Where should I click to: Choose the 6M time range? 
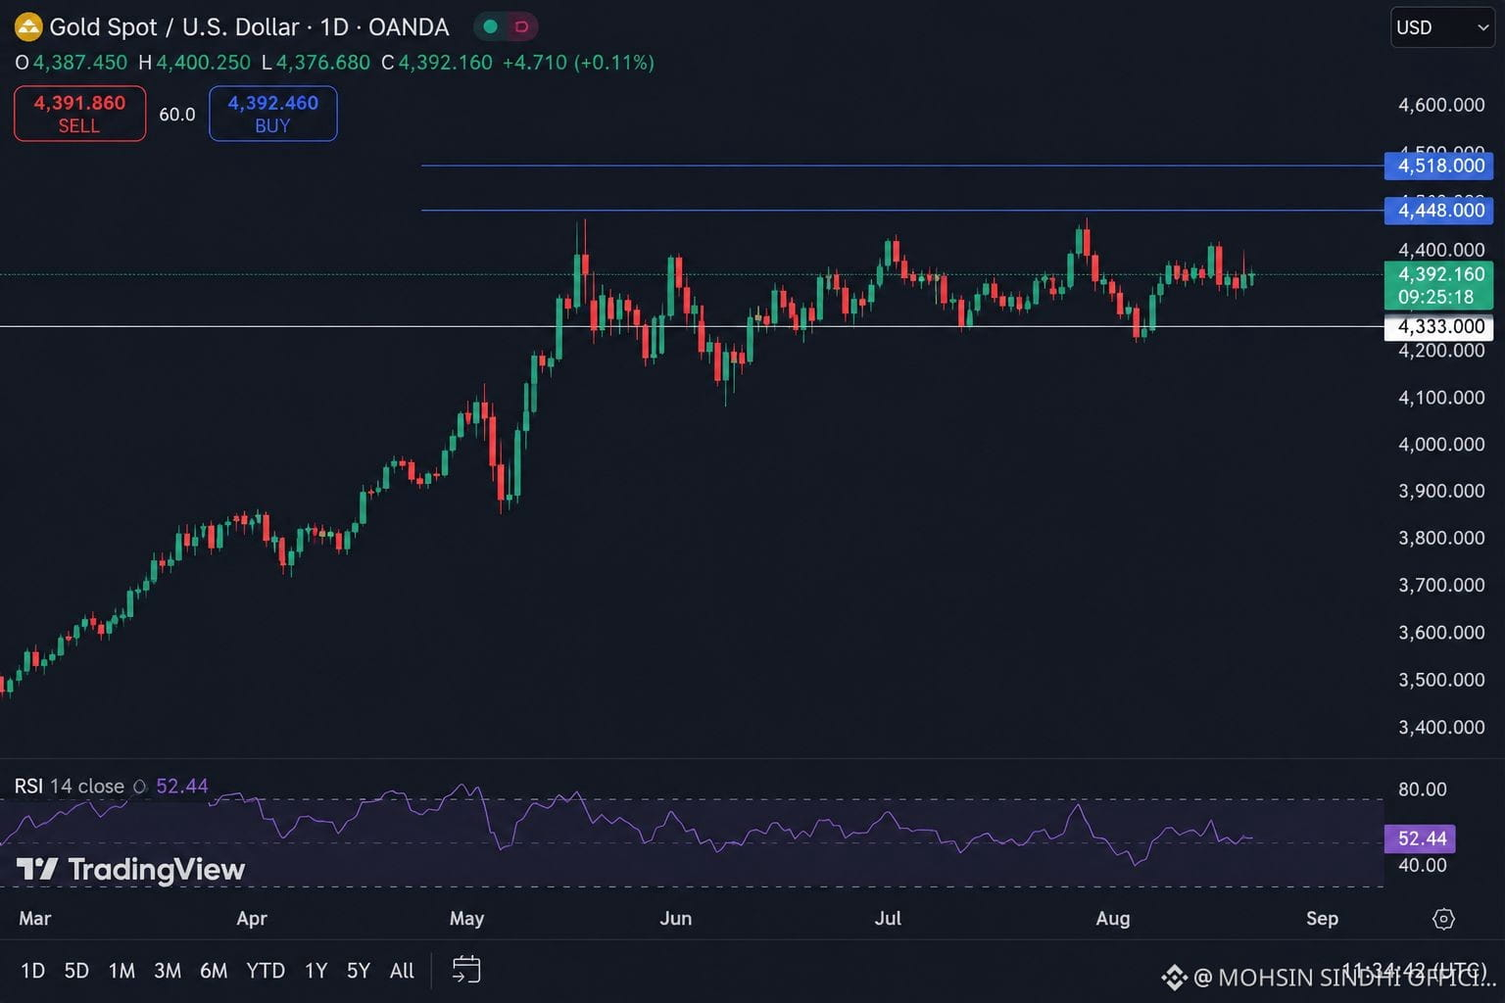pyautogui.click(x=214, y=971)
